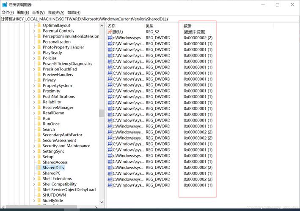Click the folder icon next to OptimalLayout
This screenshot has width=300, height=211.
point(39,25)
